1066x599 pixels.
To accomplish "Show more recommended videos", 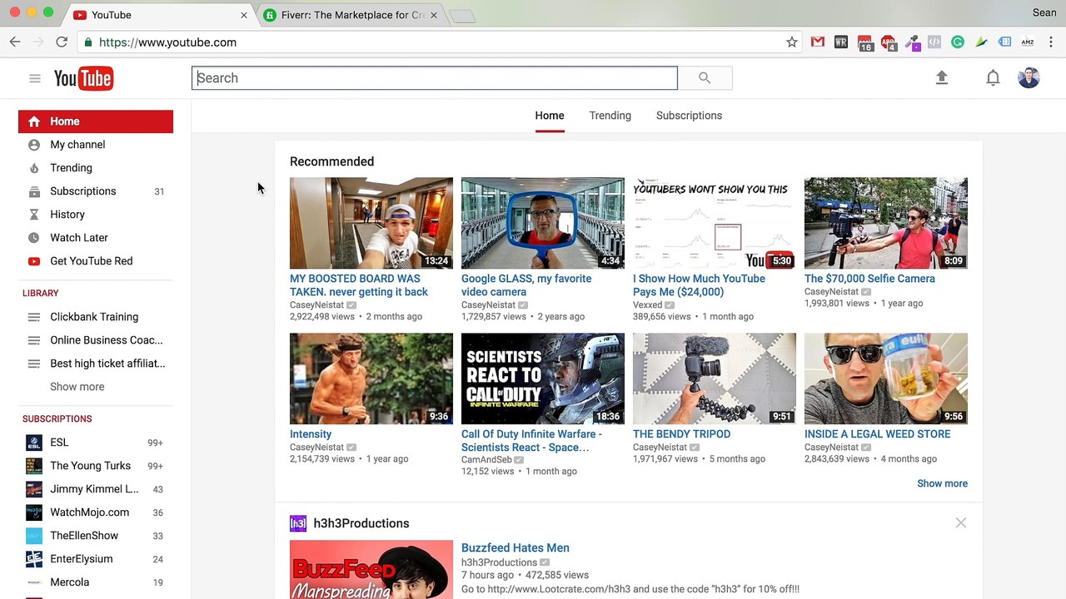I will pos(942,483).
